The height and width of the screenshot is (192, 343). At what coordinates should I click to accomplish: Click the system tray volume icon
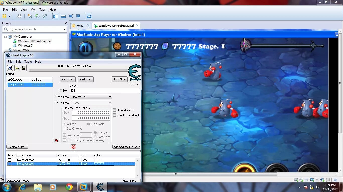coord(318,187)
